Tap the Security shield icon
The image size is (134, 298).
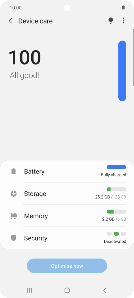(x=13, y=238)
